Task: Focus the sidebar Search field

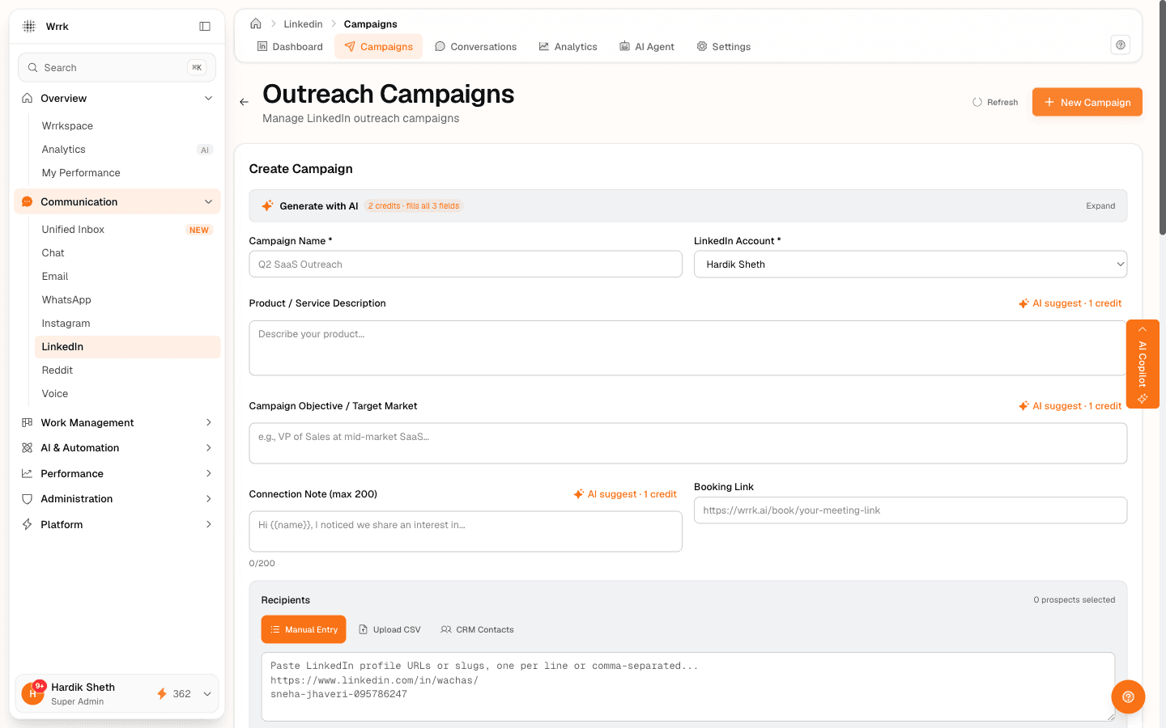Action: (x=117, y=68)
